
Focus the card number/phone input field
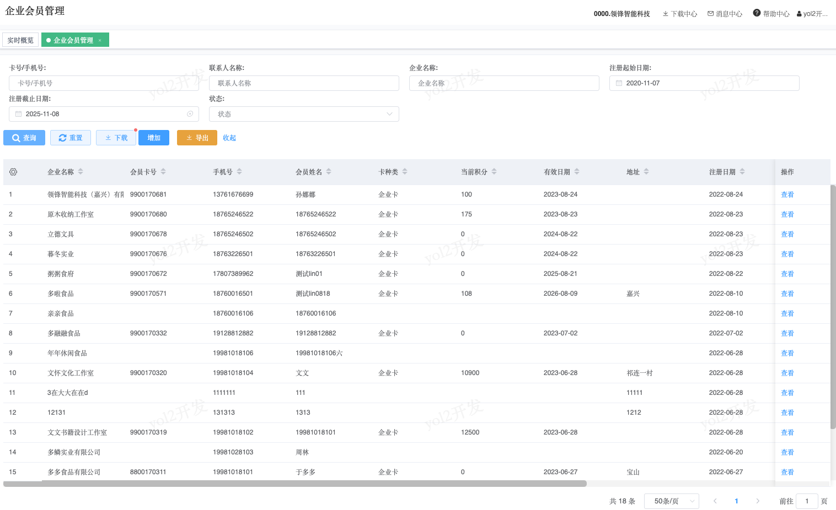(104, 83)
